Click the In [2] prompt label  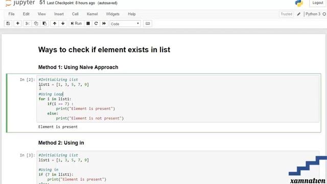pyautogui.click(x=27, y=80)
